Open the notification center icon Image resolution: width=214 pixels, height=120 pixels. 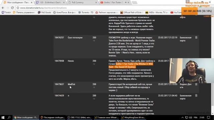point(208,117)
